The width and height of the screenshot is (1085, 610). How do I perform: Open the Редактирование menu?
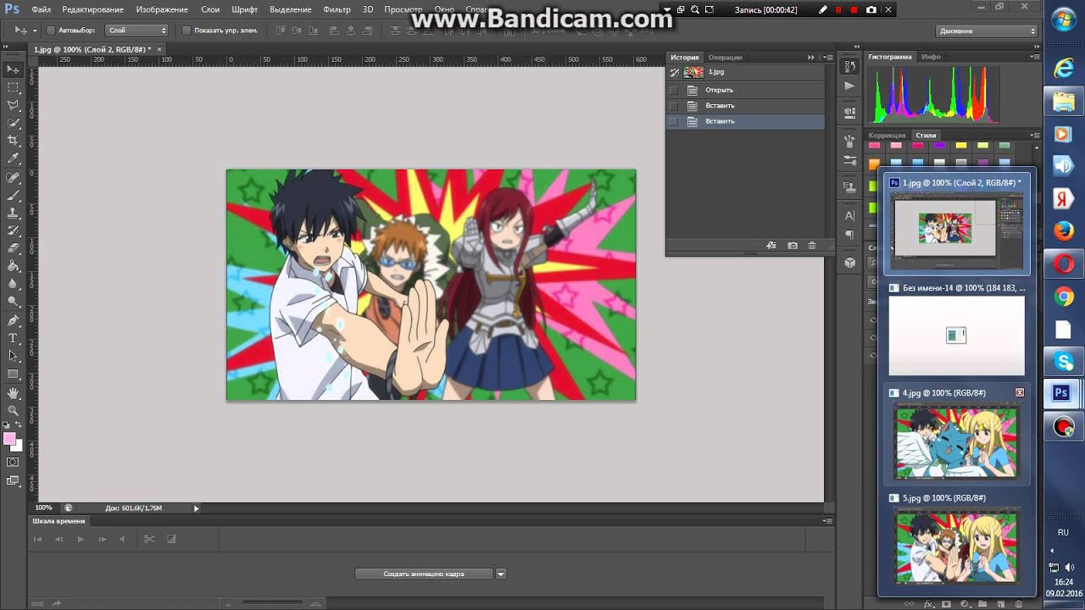(92, 9)
